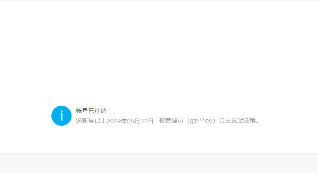
Task: Click the 自主 characters in the message
Action: [x=225, y=121]
